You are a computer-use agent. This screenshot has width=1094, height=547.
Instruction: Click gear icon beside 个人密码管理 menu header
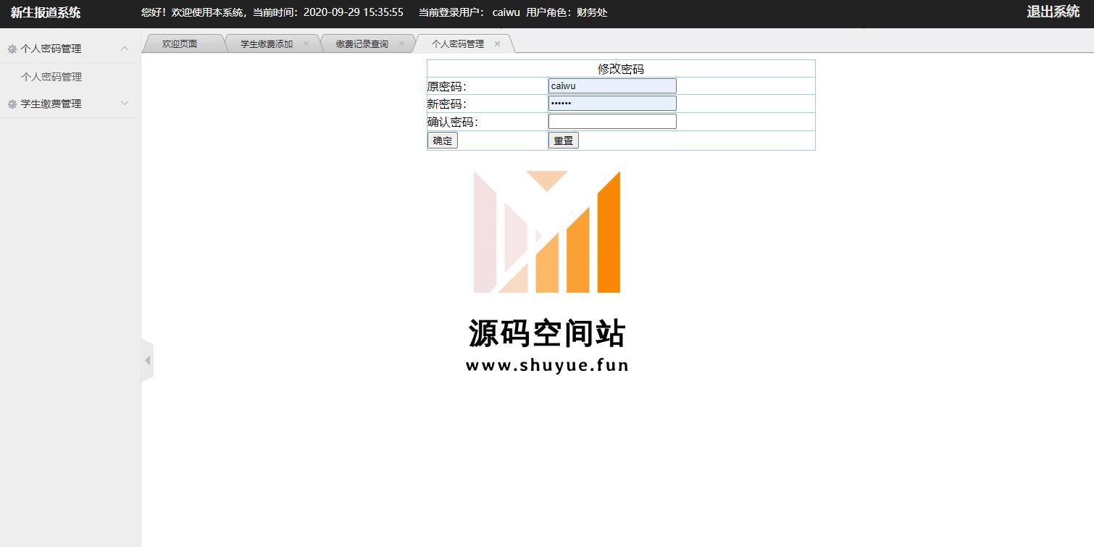pyautogui.click(x=12, y=49)
